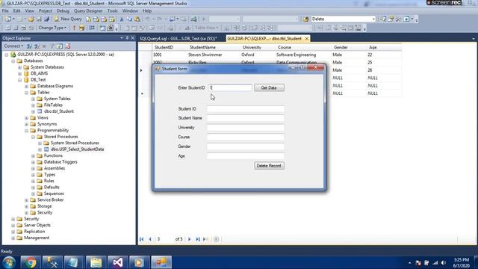Click the University text field in Student form
Image resolution: width=478 pixels, height=269 pixels.
coord(246,128)
